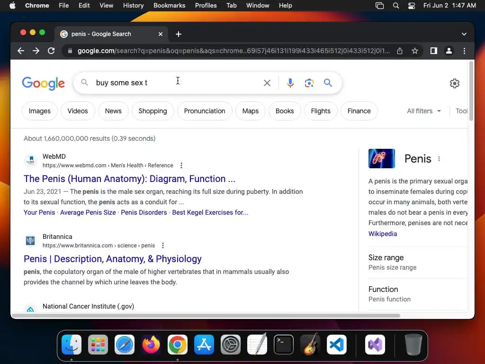Open Chrome side panel icon
The height and width of the screenshot is (364, 485).
pos(434,51)
